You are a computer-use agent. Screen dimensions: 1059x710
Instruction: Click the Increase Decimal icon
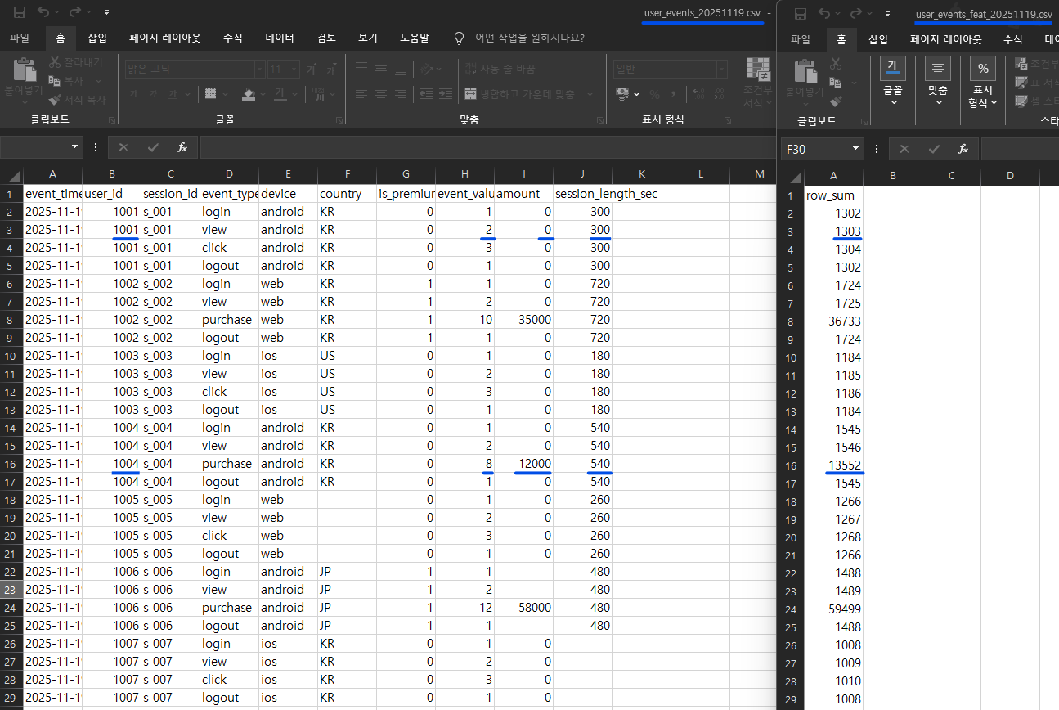point(700,93)
